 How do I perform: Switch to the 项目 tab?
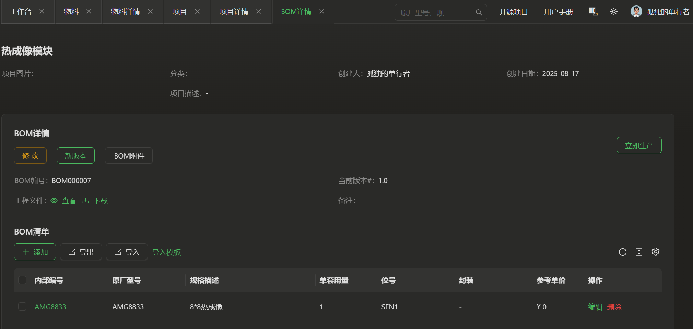pyautogui.click(x=179, y=12)
